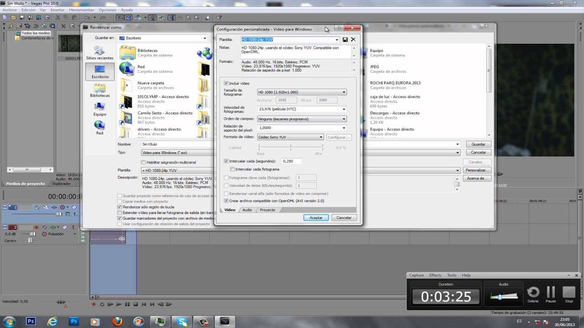Open the Herramientas menu in Vegas
Viewport: 584px width, 328px height.
click(x=82, y=10)
